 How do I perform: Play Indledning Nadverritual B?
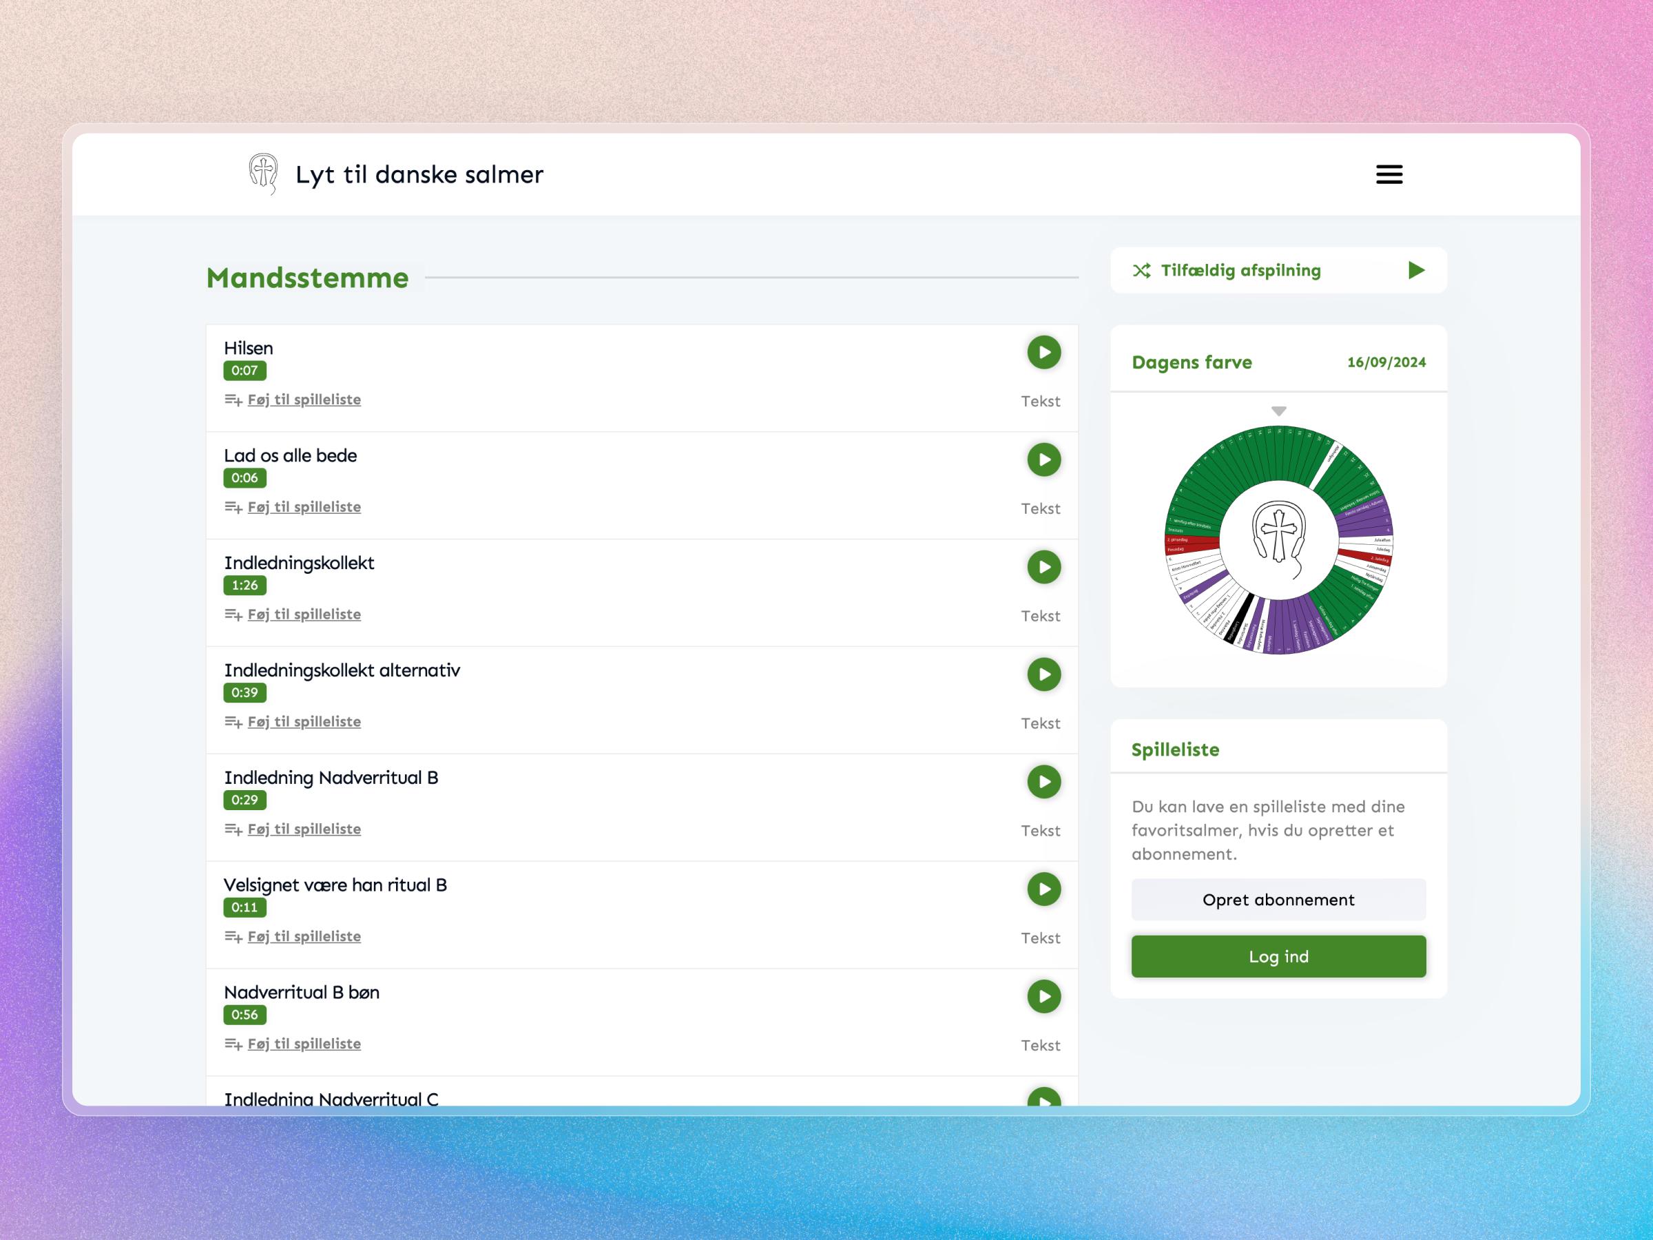click(x=1043, y=782)
